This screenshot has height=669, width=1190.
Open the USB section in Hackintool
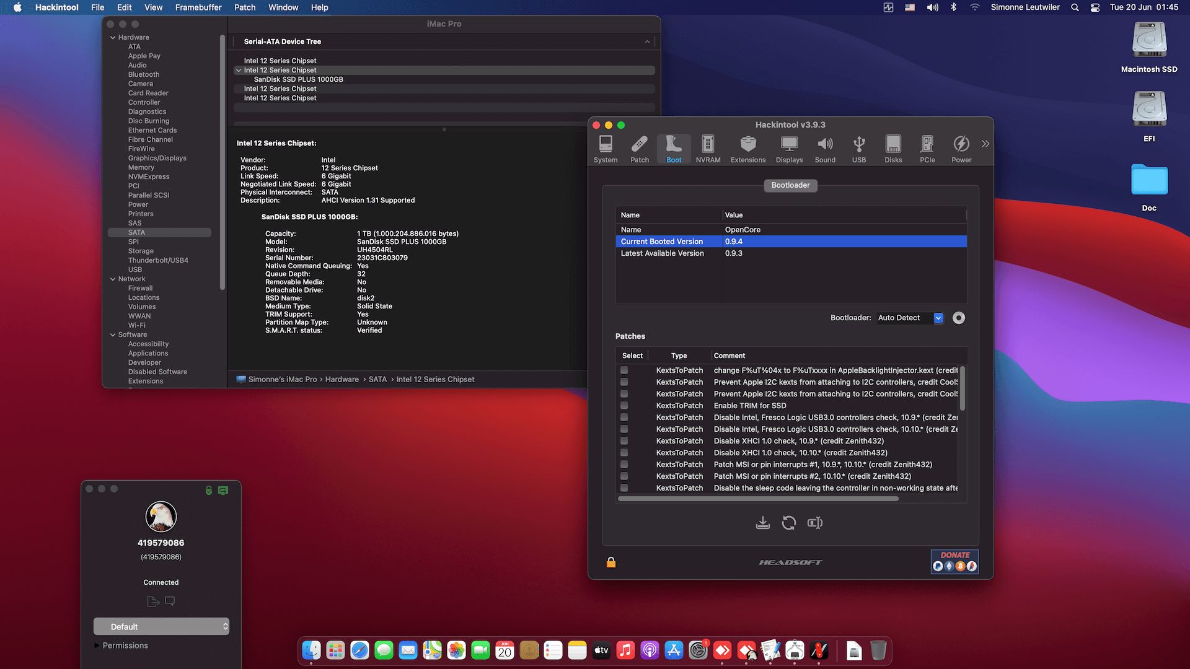coord(859,149)
